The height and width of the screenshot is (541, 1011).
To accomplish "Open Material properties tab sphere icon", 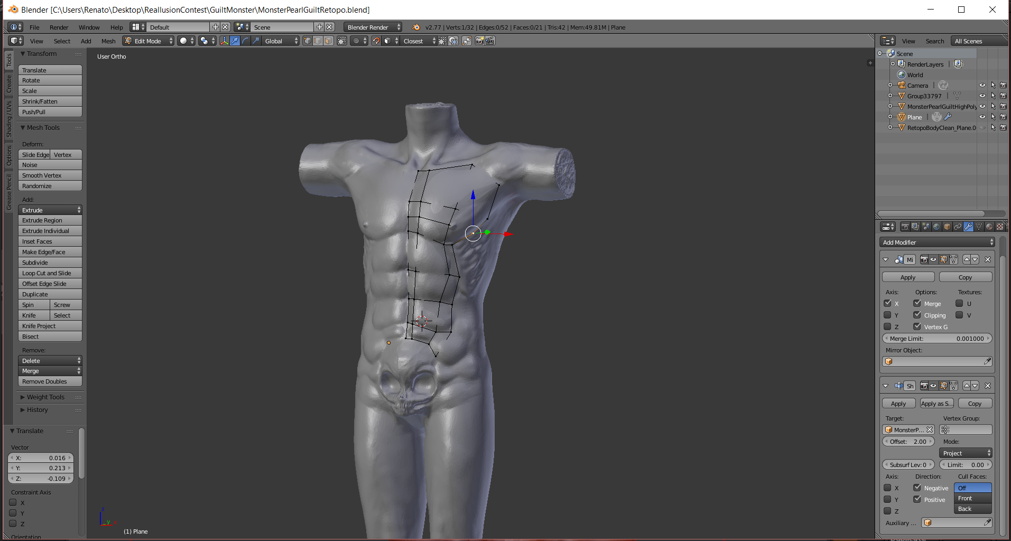I will (x=989, y=227).
